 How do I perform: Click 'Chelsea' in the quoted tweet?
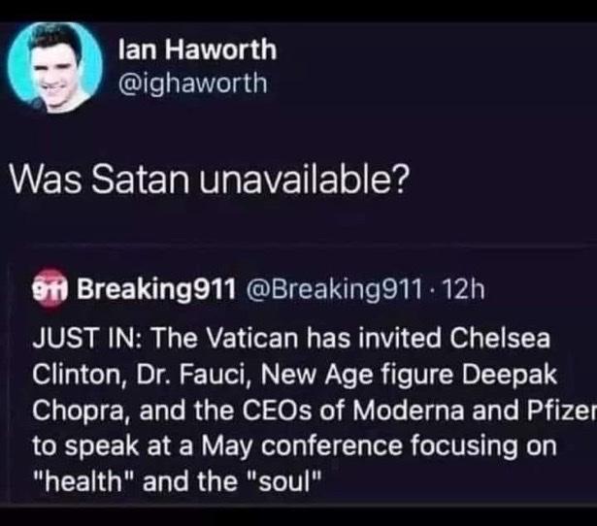point(500,339)
